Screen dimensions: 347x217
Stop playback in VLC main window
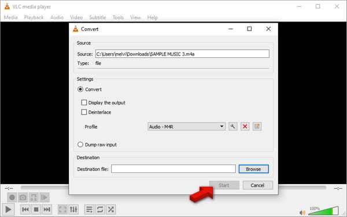point(36,209)
